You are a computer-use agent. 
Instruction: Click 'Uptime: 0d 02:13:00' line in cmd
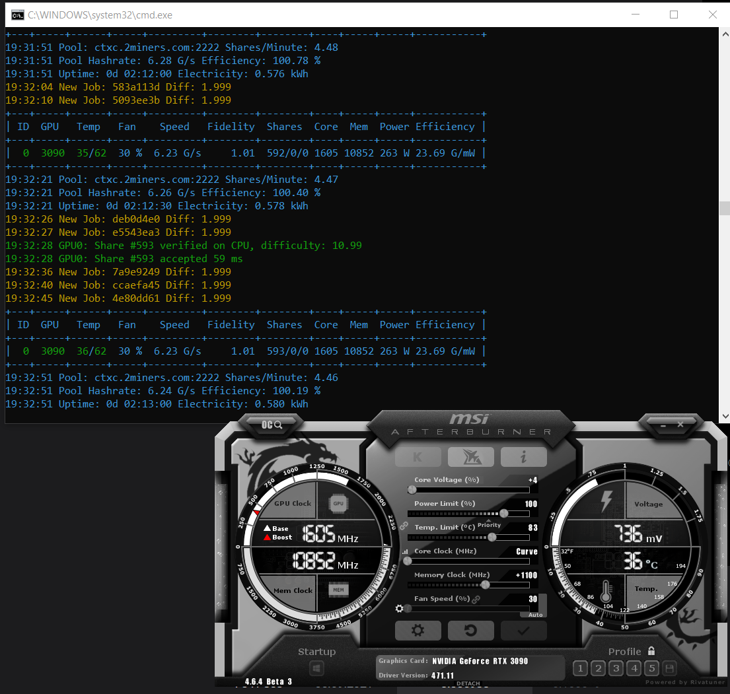(x=157, y=404)
